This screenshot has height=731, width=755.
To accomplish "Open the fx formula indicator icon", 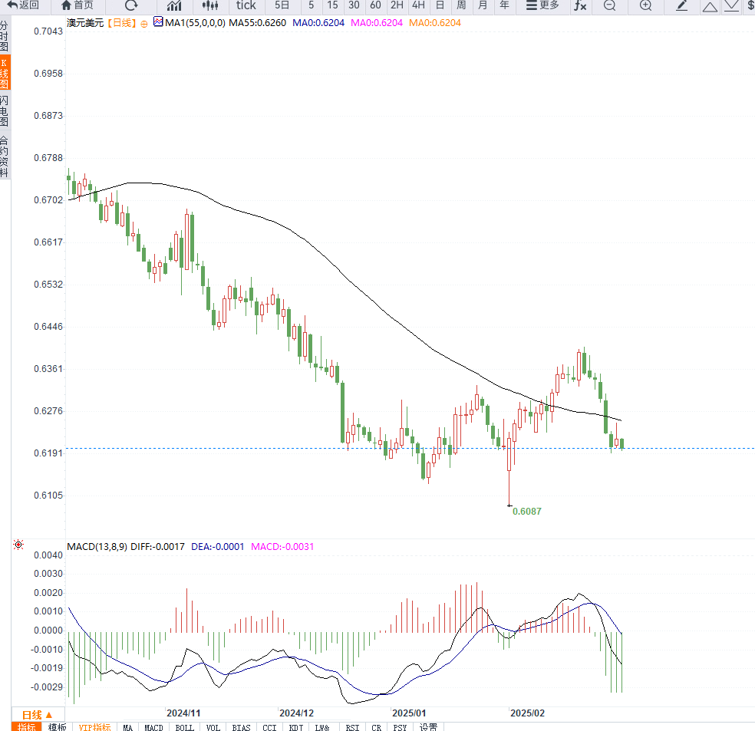I will pos(580,5).
